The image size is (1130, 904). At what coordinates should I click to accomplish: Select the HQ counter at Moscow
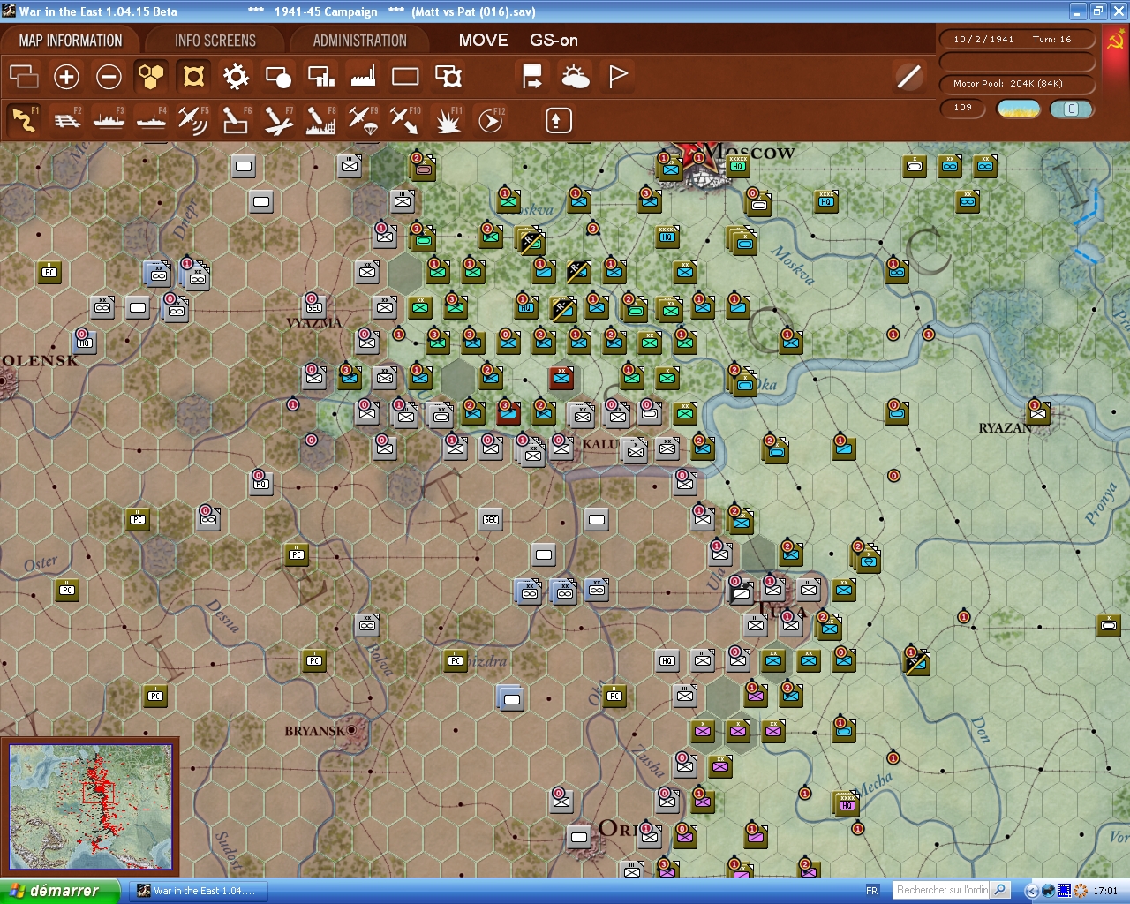pos(738,165)
